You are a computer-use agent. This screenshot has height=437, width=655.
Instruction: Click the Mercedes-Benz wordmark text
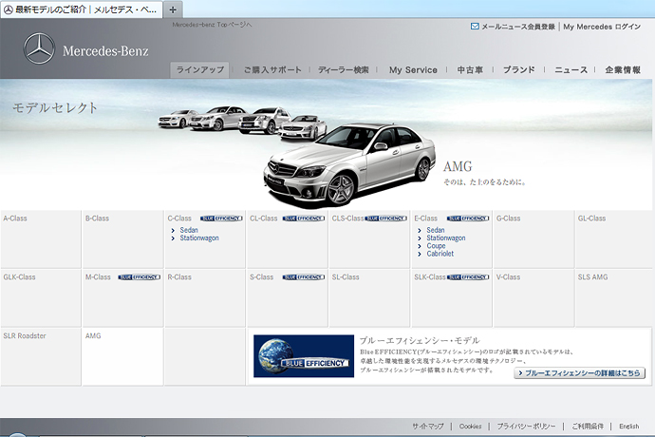[x=105, y=51]
